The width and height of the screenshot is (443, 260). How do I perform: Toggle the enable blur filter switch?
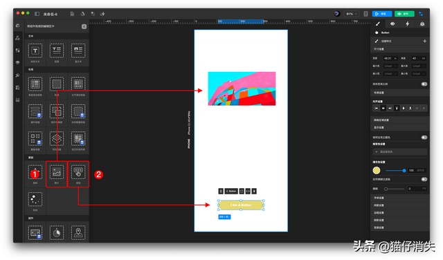tap(424, 179)
